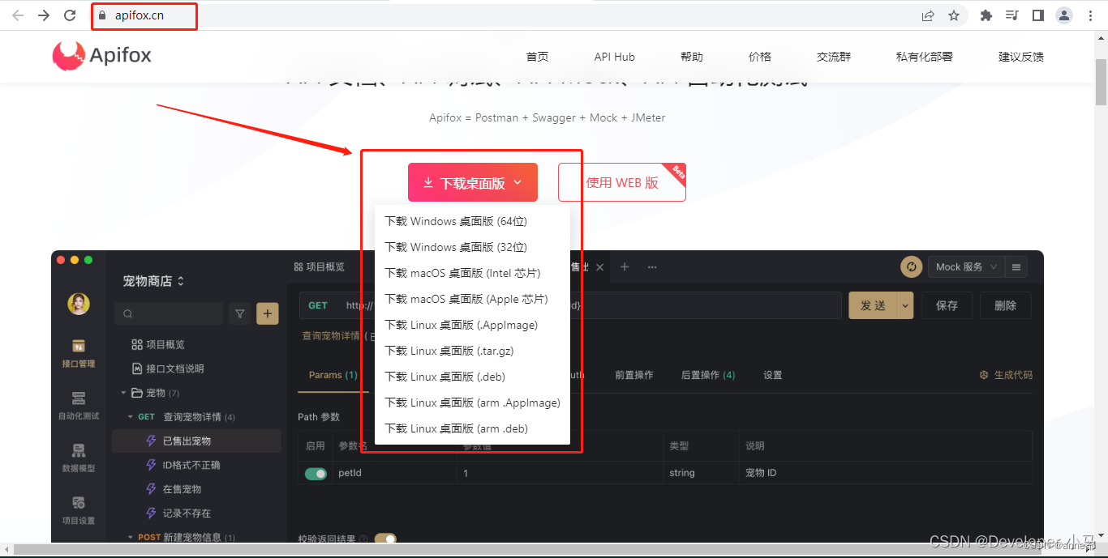The image size is (1108, 558).
Task: Open 项目设置 in the app sidebar
Action: click(x=79, y=510)
